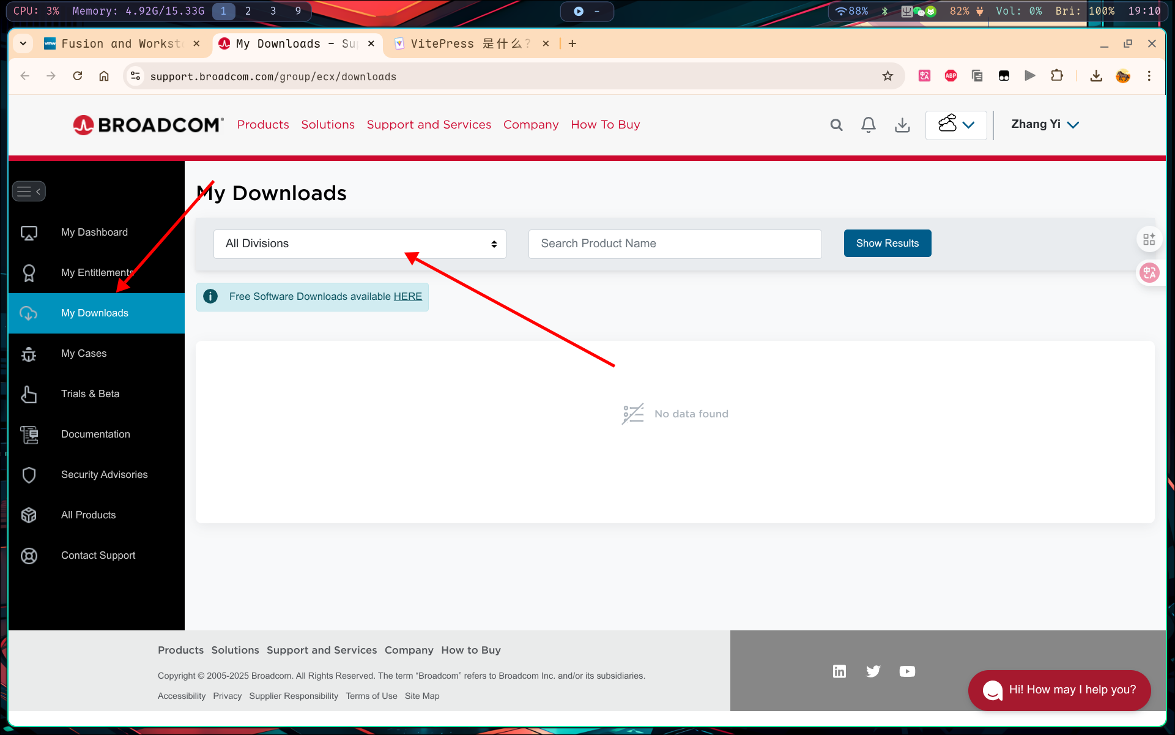1175x735 pixels.
Task: Expand the cloud portal selector dropdown
Action: click(x=955, y=125)
